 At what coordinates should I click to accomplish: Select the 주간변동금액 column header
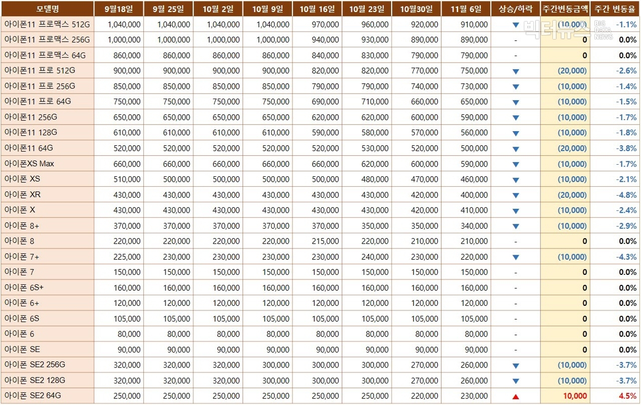(565, 9)
